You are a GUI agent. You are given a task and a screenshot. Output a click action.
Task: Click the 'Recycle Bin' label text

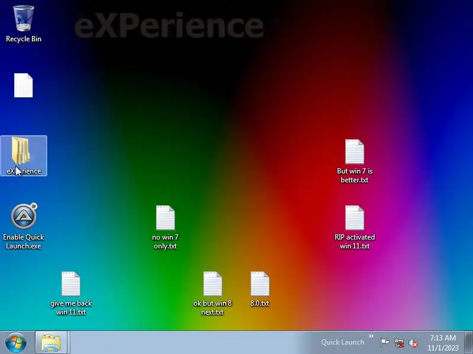coord(24,39)
